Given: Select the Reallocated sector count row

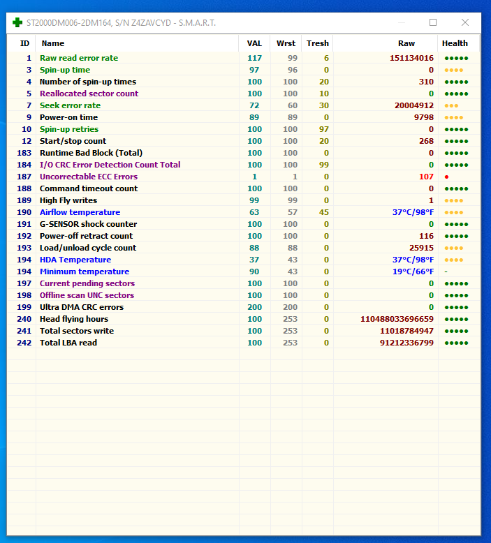Looking at the screenshot, I should [244, 94].
